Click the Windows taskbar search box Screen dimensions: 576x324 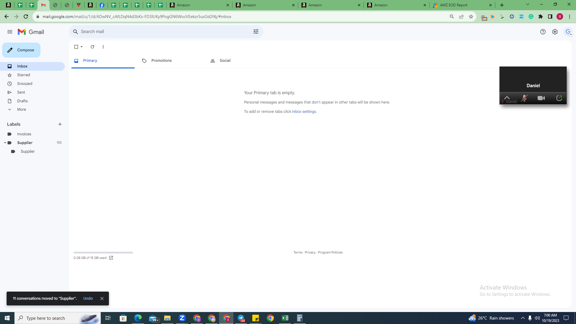pos(58,318)
